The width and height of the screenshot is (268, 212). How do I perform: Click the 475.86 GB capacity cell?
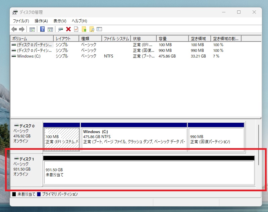[x=167, y=56]
